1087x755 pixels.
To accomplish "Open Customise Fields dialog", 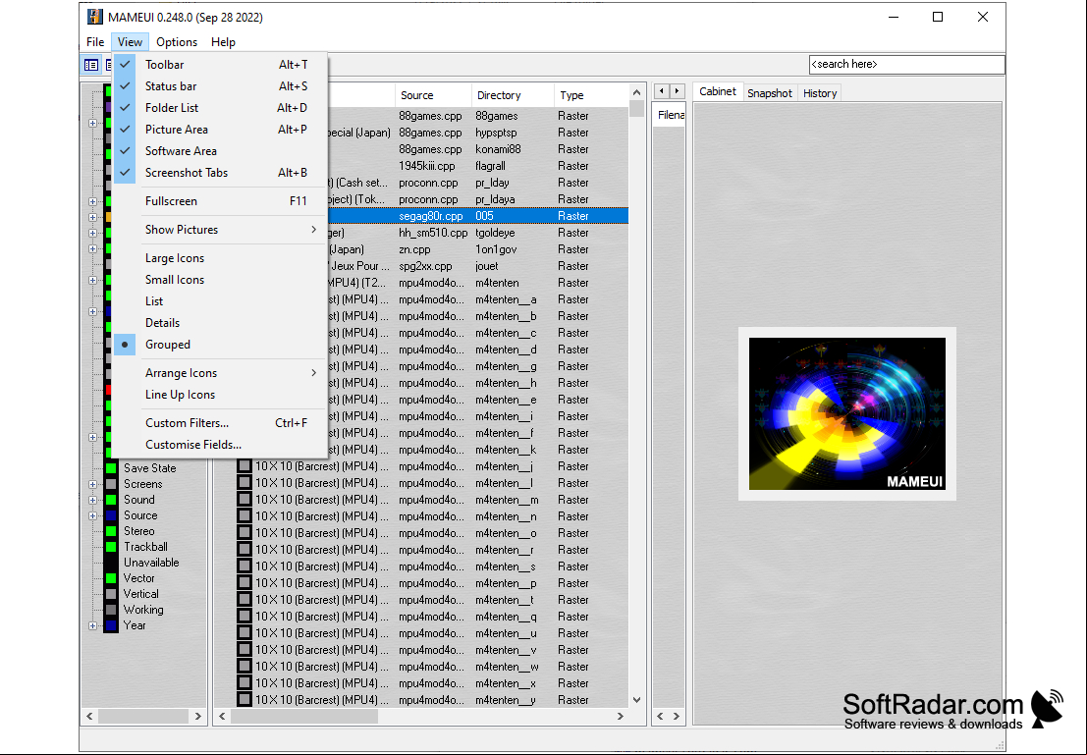I will tap(220, 445).
